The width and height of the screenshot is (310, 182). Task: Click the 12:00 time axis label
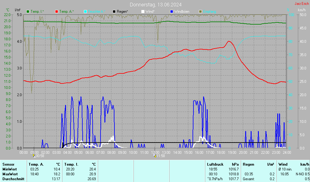(155, 153)
